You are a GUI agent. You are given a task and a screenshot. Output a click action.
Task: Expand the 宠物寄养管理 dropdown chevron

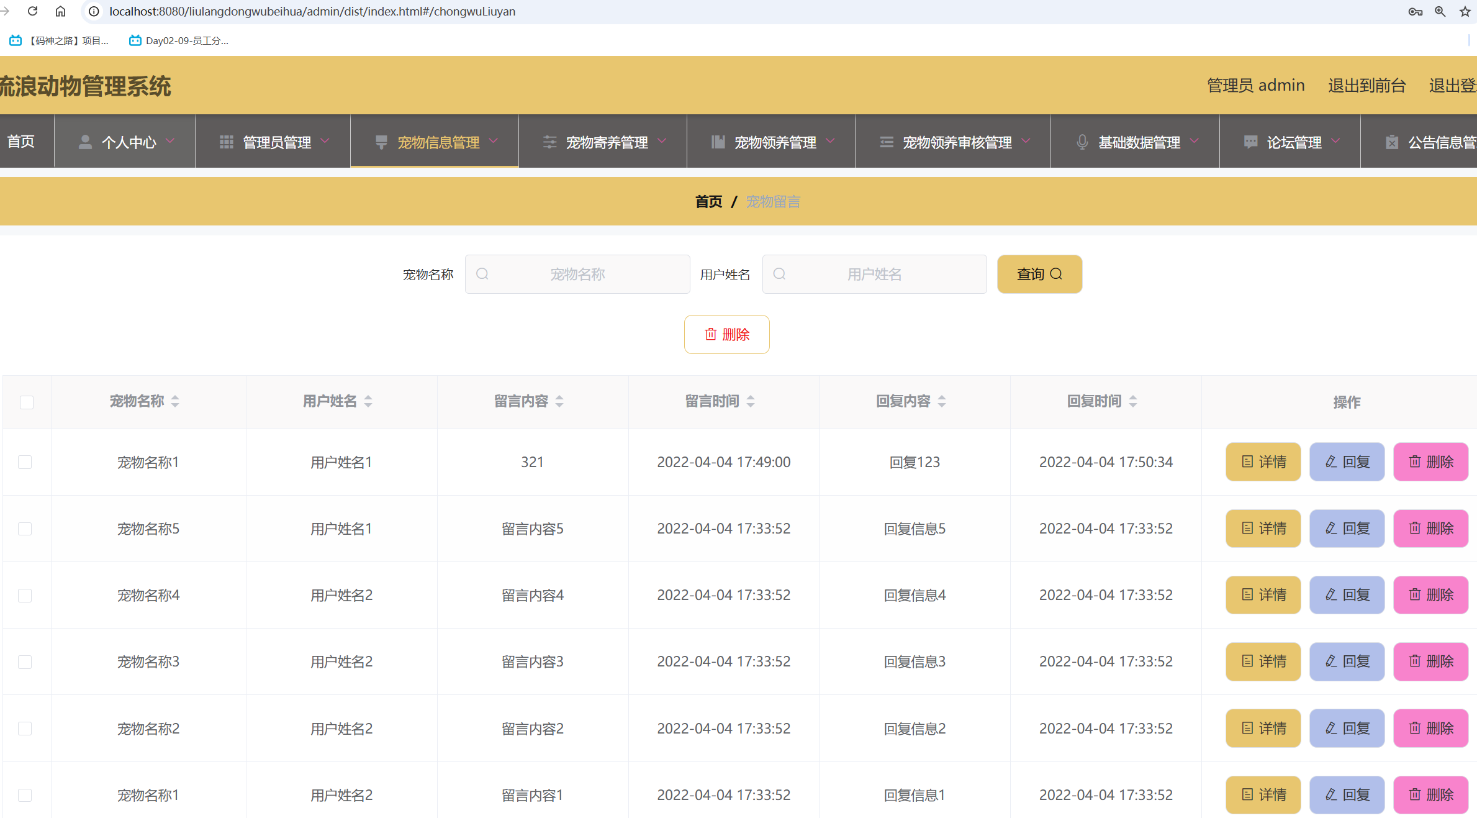click(662, 141)
